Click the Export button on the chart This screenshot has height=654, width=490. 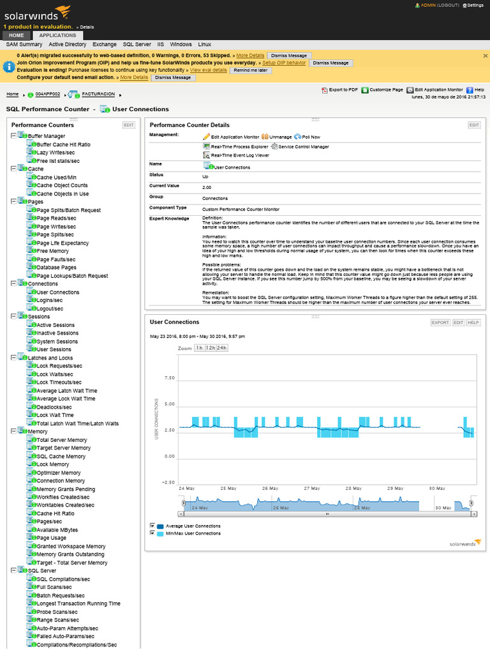[440, 323]
